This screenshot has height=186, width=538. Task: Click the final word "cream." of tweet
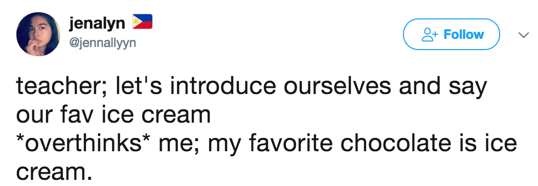point(54,172)
